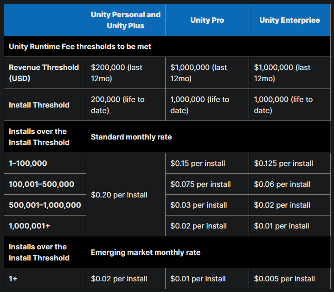Select the $0.15 per install cell
The image size is (334, 292).
[x=207, y=163]
